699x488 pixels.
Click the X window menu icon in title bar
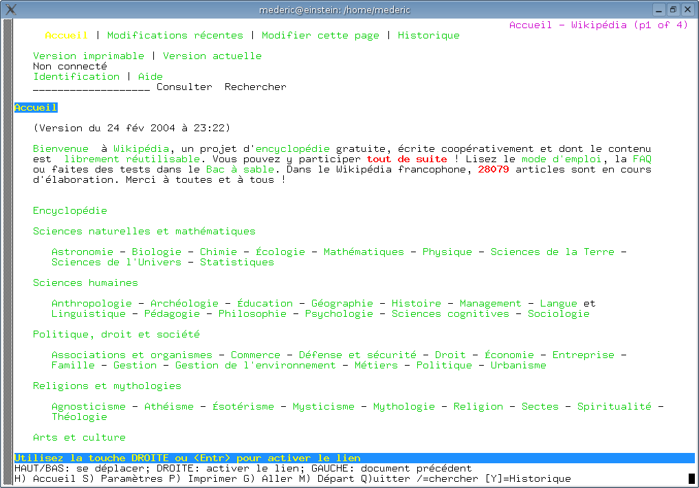pyautogui.click(x=10, y=10)
